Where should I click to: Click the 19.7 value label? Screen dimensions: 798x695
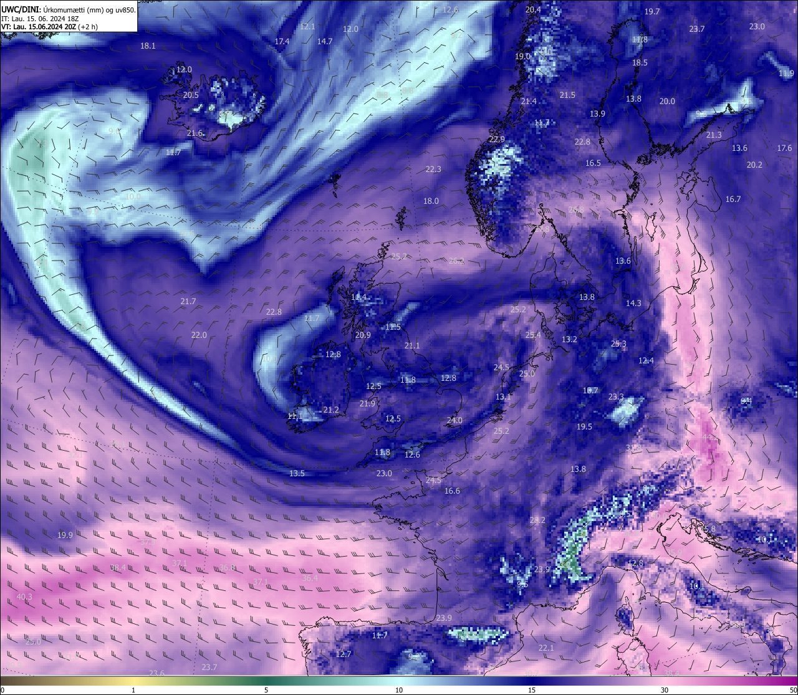pyautogui.click(x=652, y=12)
